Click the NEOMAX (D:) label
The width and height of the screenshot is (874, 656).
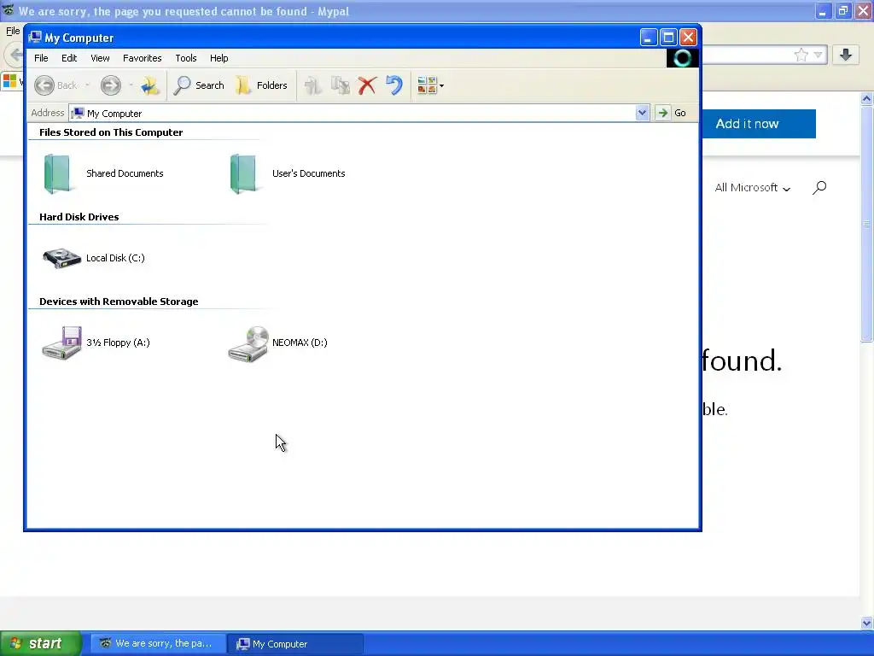pyautogui.click(x=300, y=343)
